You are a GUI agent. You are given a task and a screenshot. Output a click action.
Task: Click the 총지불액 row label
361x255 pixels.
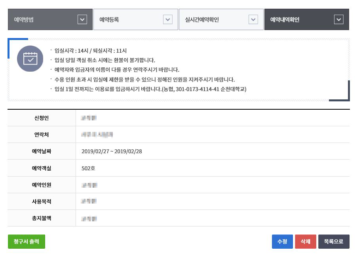point(42,218)
